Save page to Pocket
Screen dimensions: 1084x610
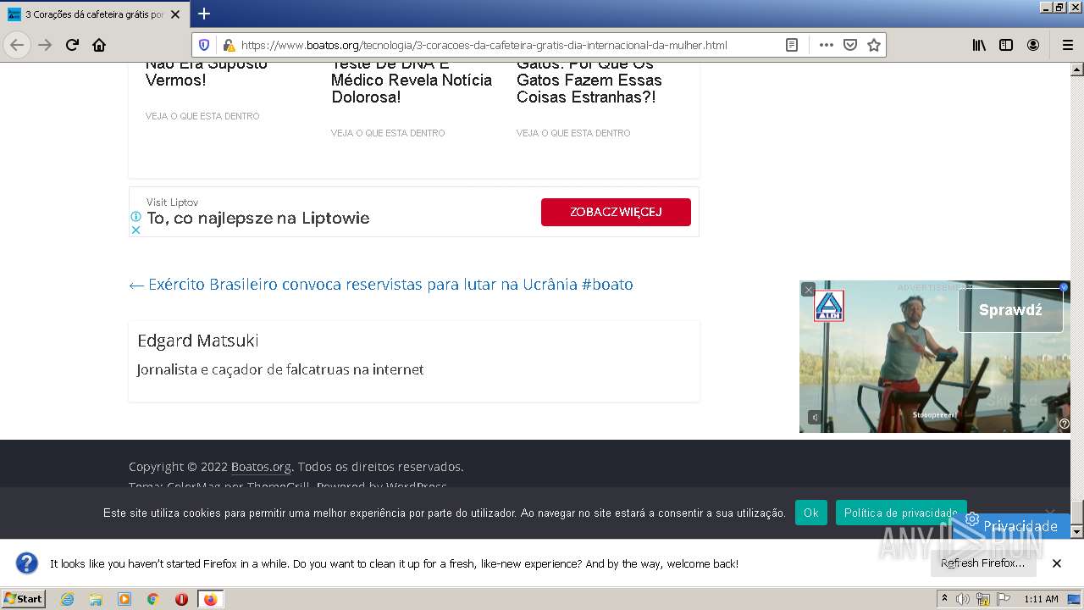tap(850, 45)
